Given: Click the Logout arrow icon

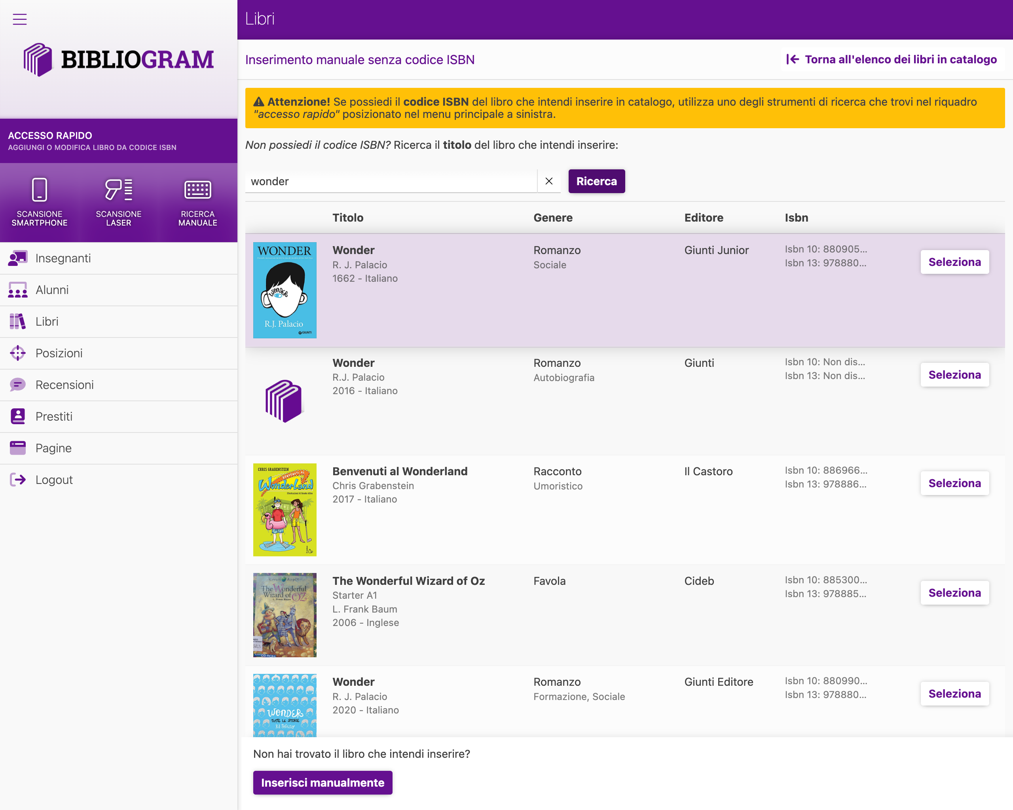Looking at the screenshot, I should coord(18,480).
